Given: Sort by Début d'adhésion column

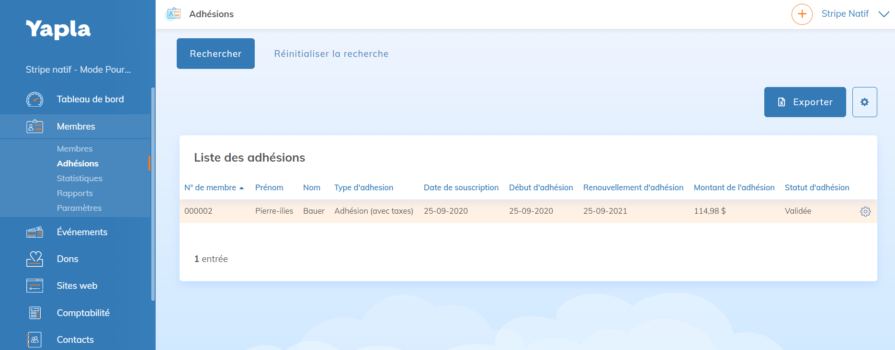Looking at the screenshot, I should click(541, 187).
